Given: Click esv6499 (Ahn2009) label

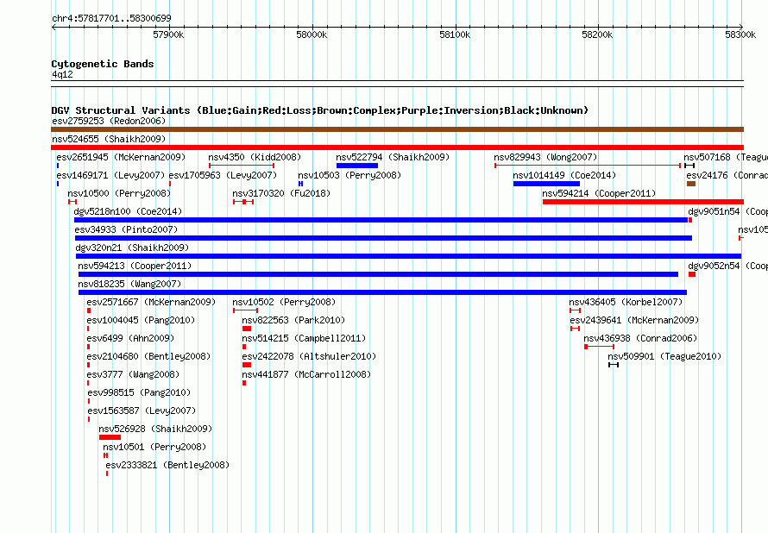Looking at the screenshot, I should click(130, 338).
